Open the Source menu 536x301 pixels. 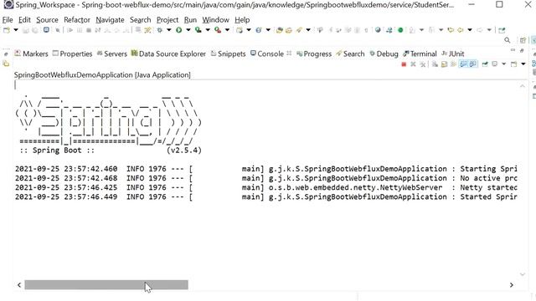point(47,20)
